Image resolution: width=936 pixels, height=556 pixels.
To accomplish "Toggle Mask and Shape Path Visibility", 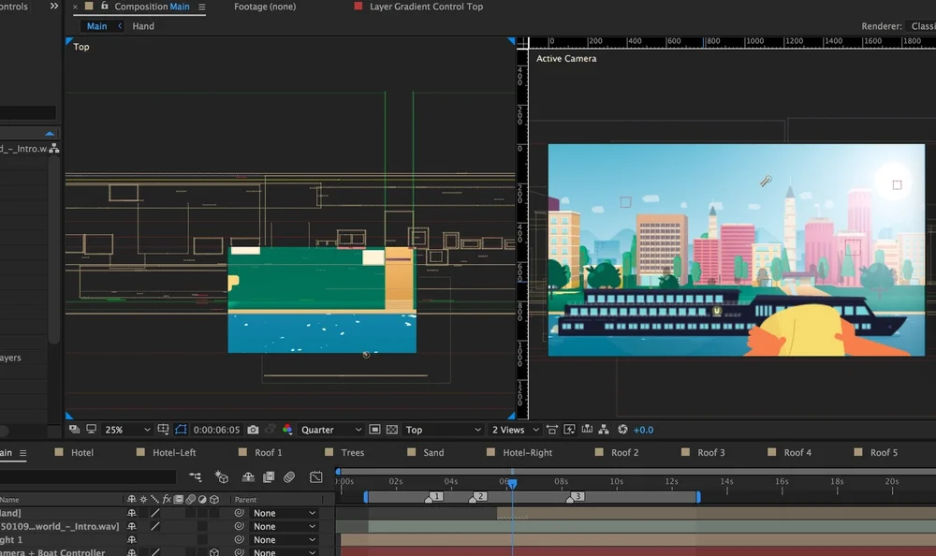I will (181, 430).
